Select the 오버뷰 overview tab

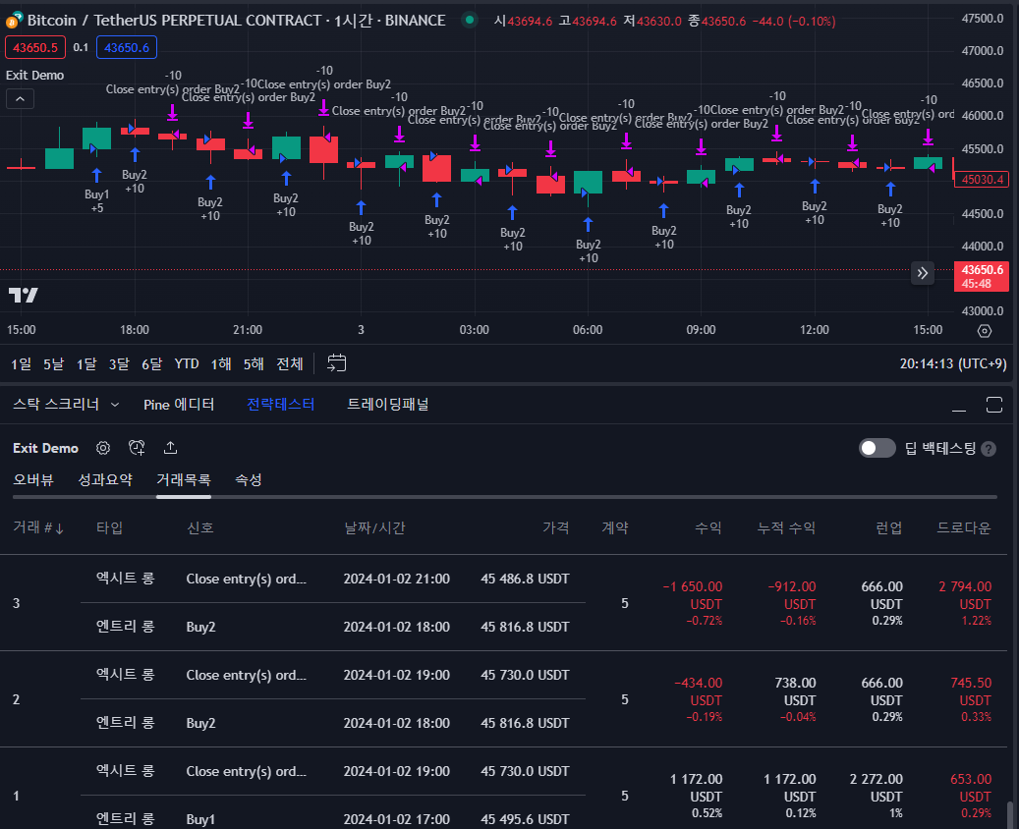point(33,479)
